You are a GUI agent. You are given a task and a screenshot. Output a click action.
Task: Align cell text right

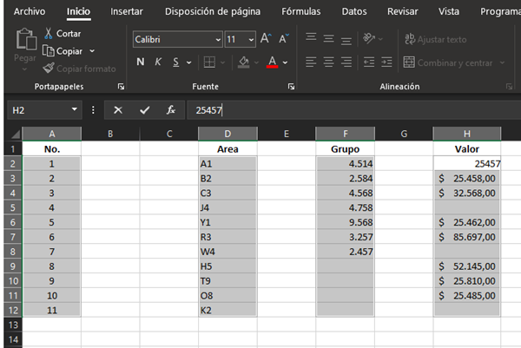[346, 62]
